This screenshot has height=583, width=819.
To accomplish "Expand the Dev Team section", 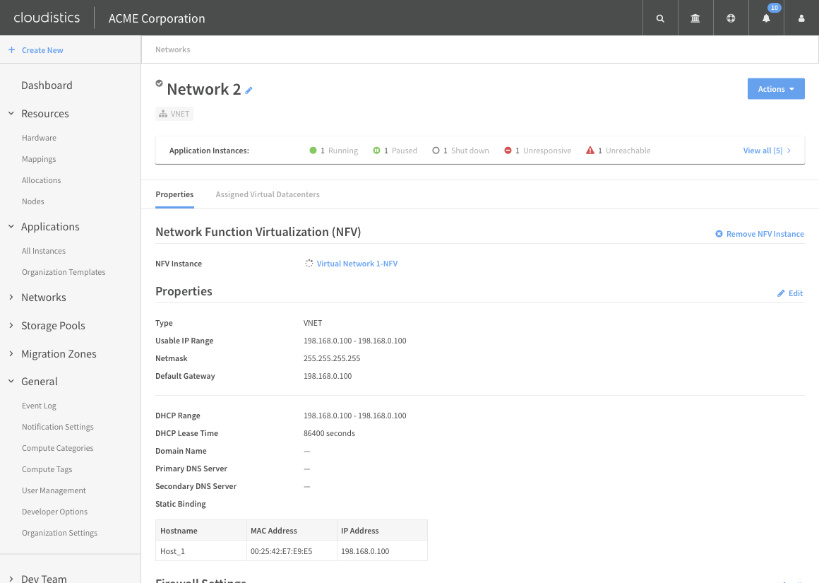I will pos(45,577).
